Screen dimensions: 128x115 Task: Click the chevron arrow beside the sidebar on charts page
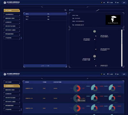pyautogui.click(x=21, y=109)
